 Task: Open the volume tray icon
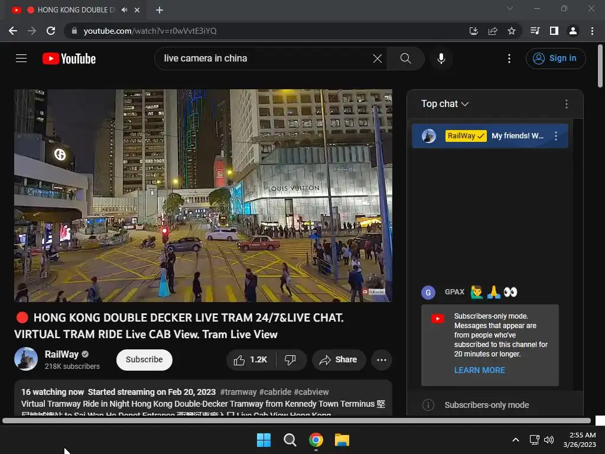coord(549,440)
